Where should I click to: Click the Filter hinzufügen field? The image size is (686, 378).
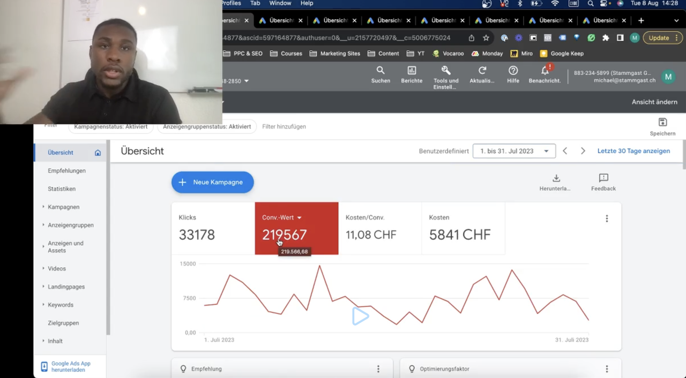click(x=284, y=127)
